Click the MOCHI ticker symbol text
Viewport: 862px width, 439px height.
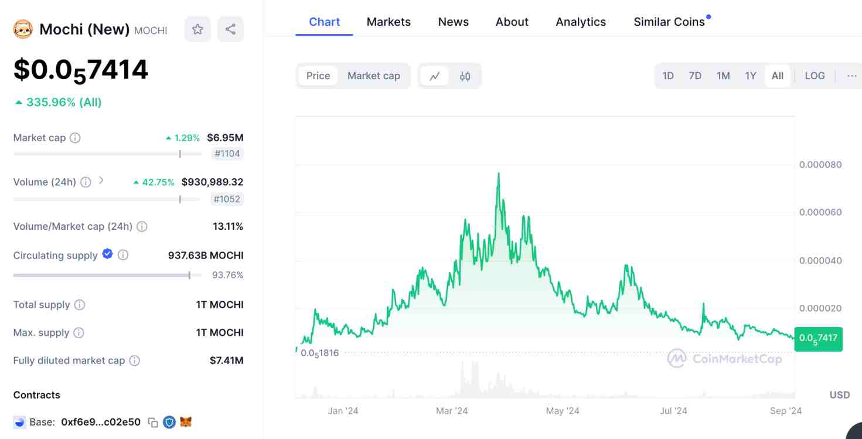(151, 30)
